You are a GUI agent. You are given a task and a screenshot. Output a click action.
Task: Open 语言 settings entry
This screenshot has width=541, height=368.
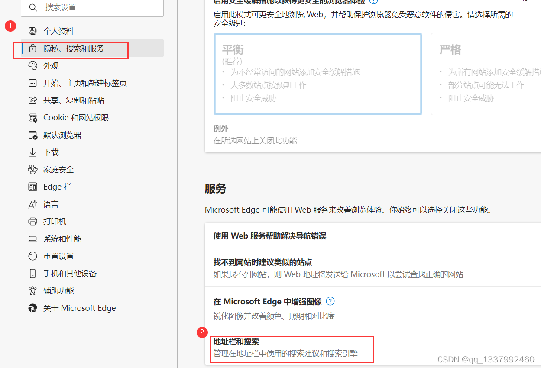coord(51,204)
